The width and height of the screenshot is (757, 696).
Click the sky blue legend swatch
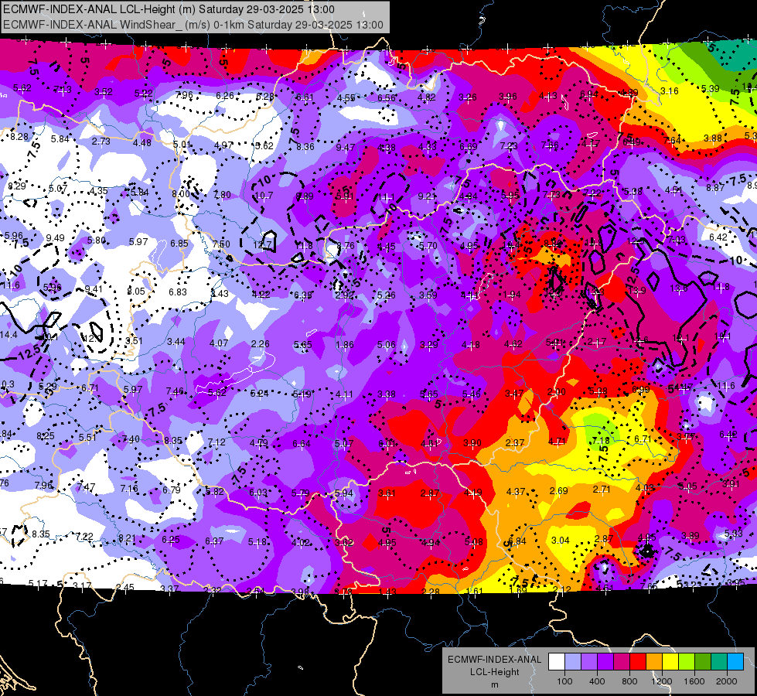coord(735,662)
